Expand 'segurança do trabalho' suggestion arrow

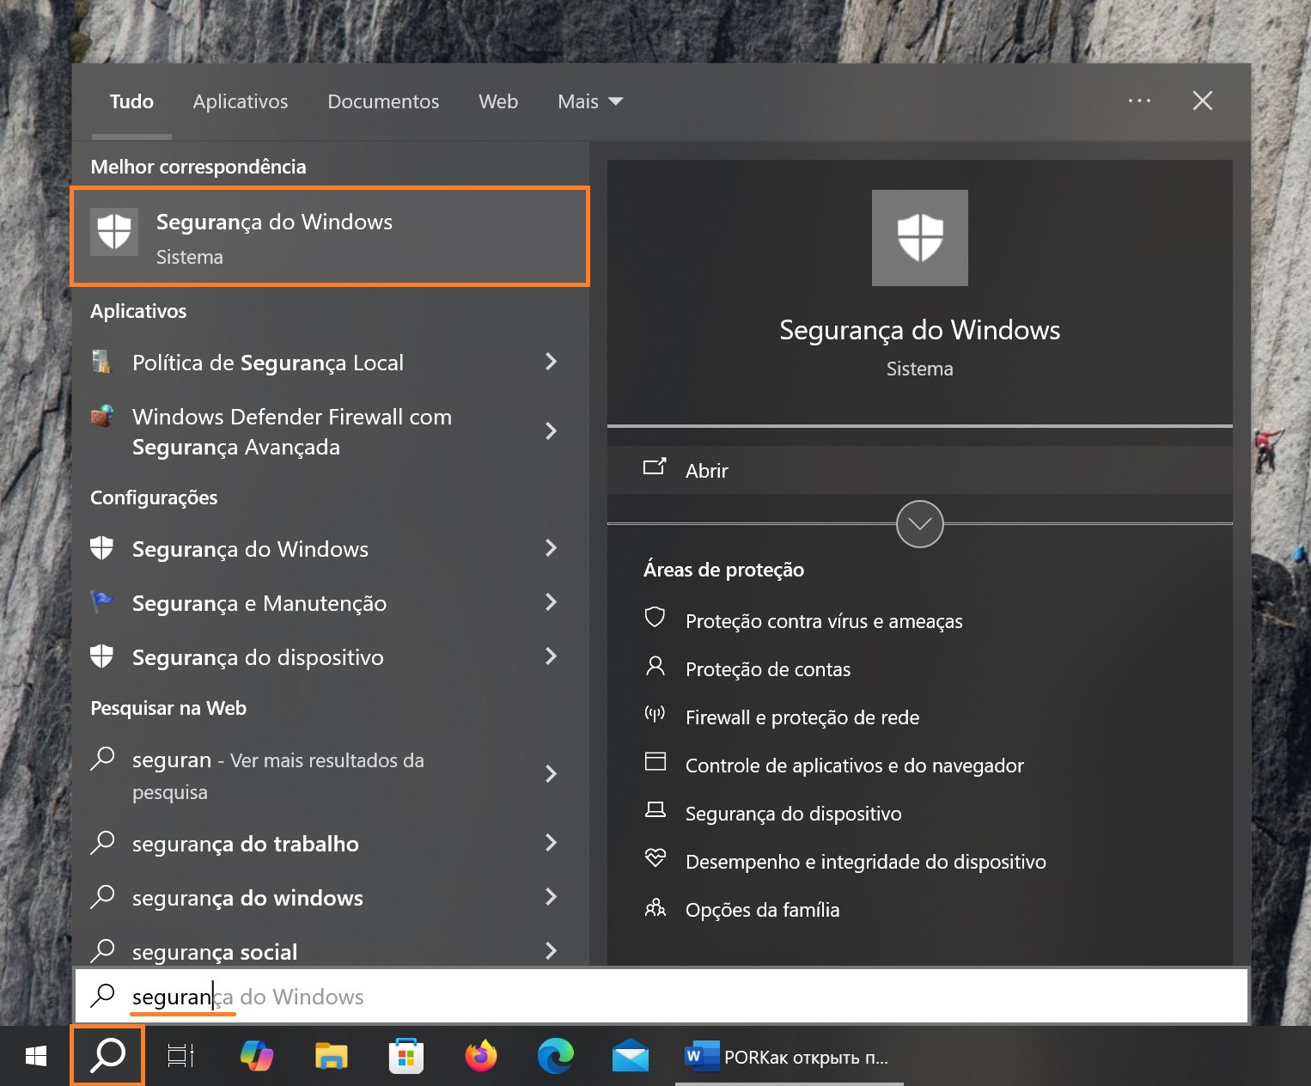[551, 843]
